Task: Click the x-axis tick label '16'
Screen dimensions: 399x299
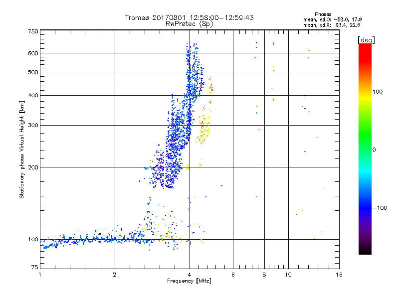Action: 339,275
